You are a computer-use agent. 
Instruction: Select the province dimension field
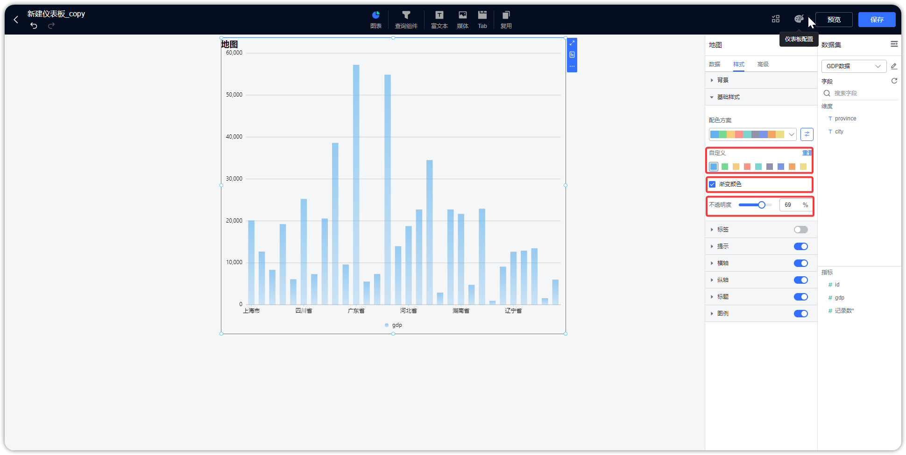tap(845, 119)
